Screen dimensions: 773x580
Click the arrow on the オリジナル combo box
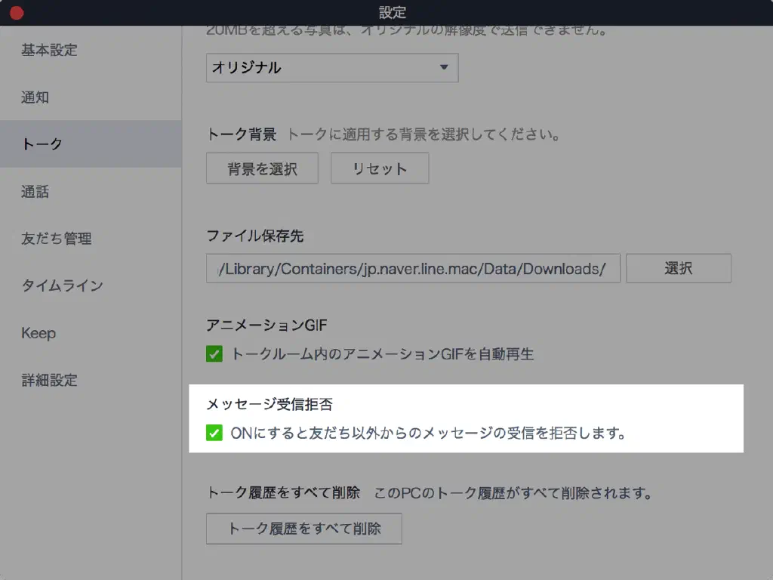click(x=444, y=68)
